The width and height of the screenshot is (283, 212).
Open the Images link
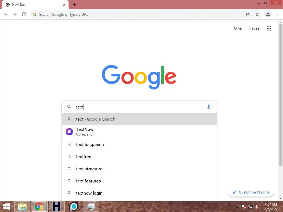pos(253,28)
